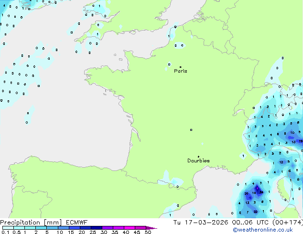
Task: Click the '00..06 UTC' time range text
Action: coord(250,223)
